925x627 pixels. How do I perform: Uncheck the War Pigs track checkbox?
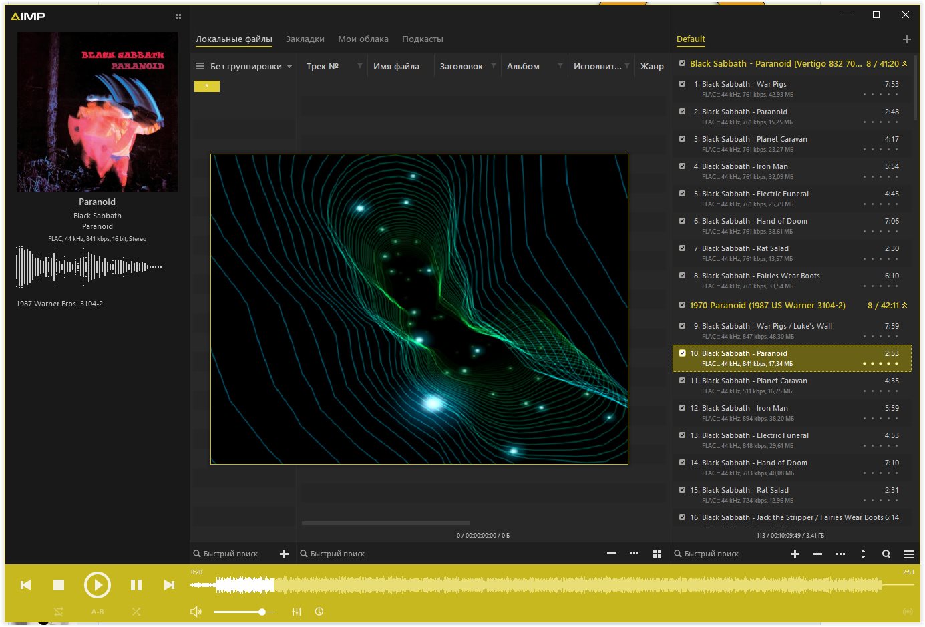click(682, 84)
